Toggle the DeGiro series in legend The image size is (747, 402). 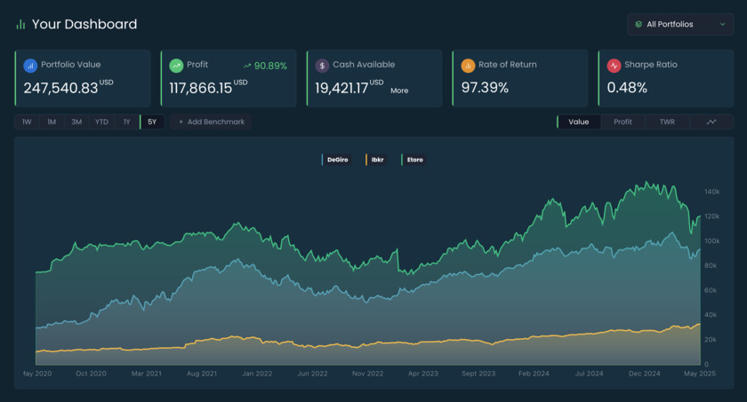pos(337,160)
